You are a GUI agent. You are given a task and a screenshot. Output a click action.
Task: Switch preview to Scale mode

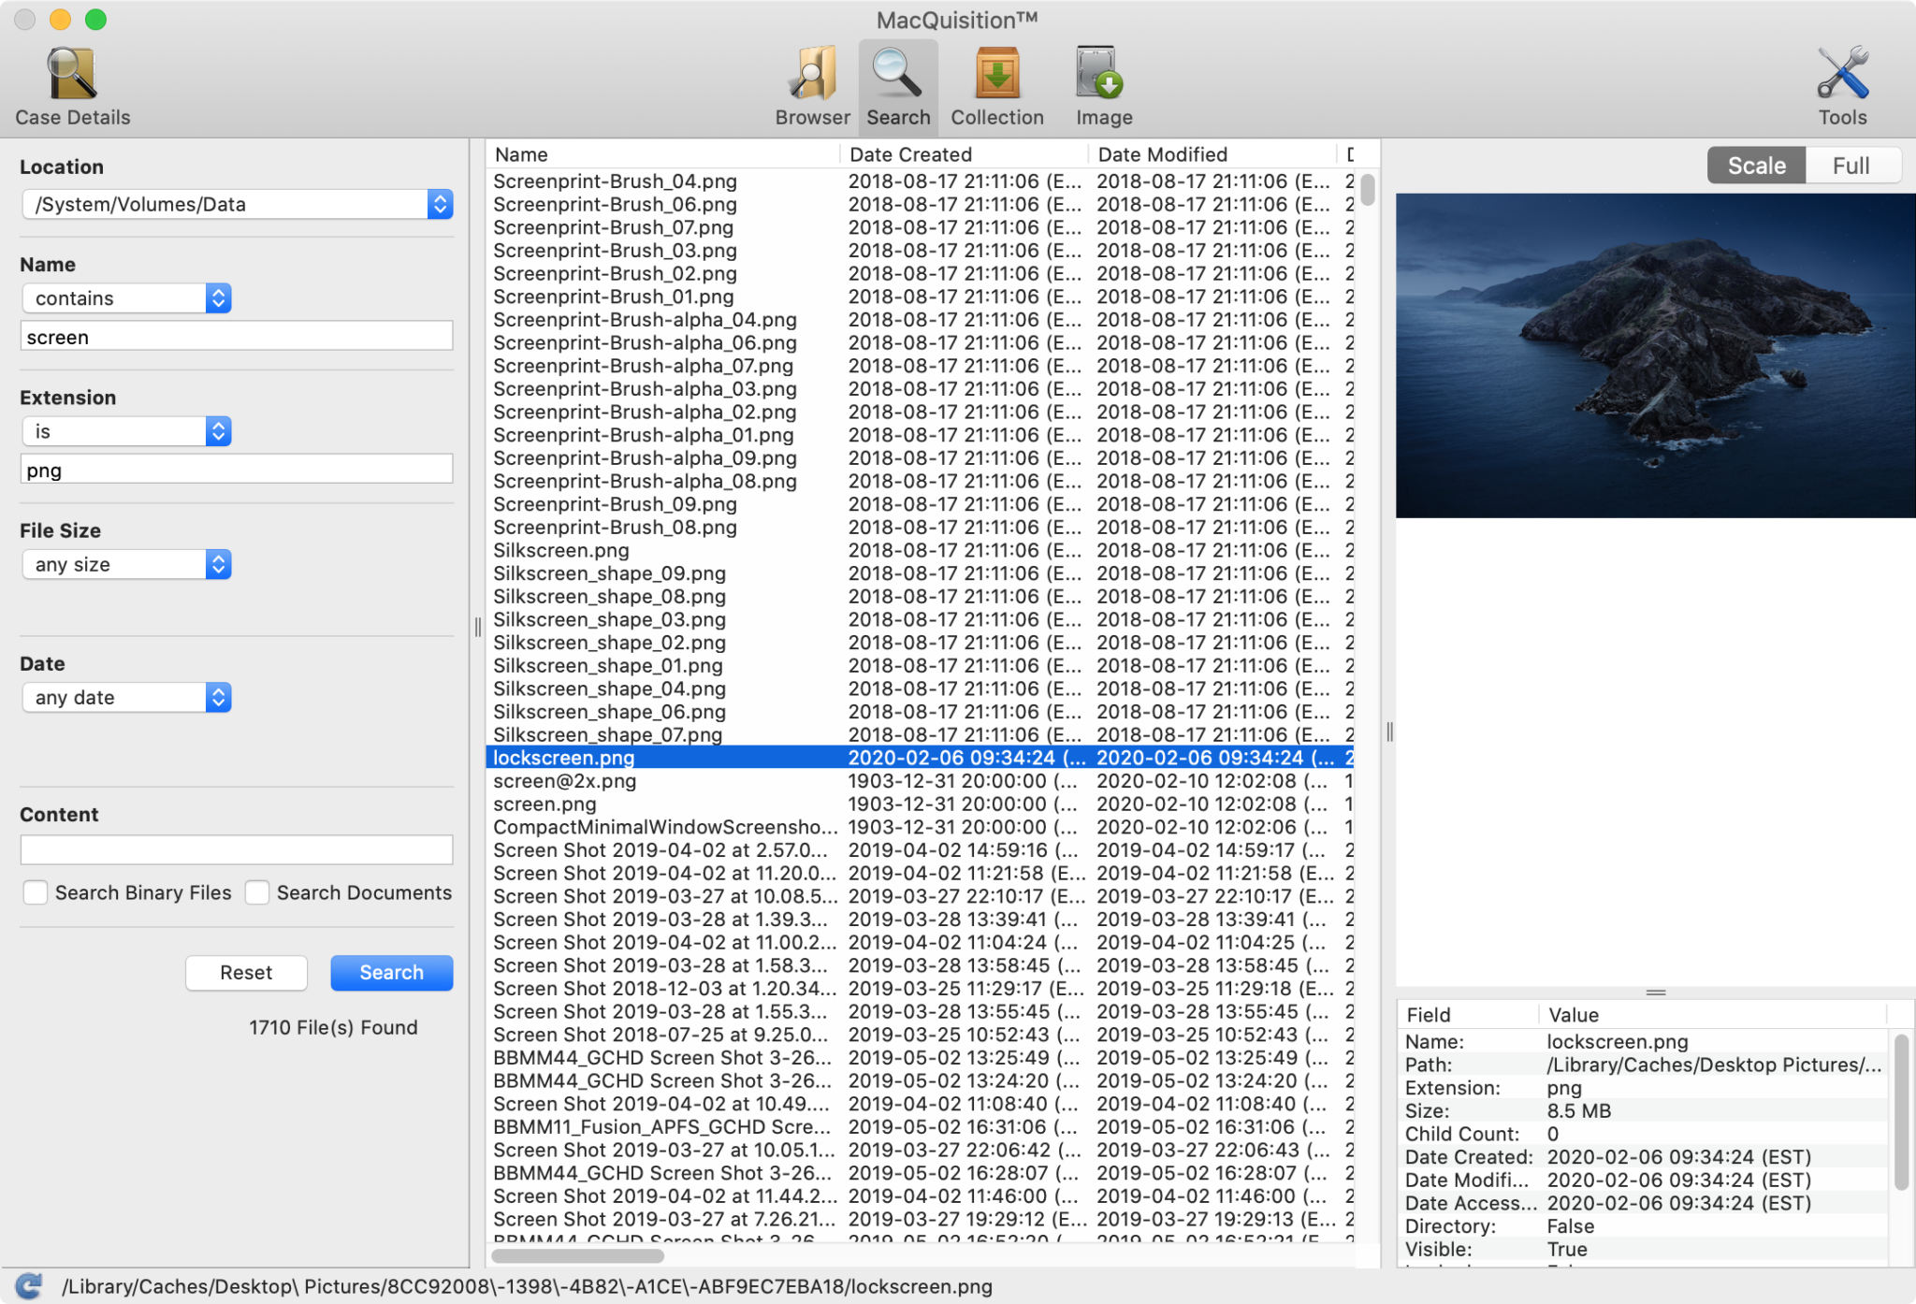click(1756, 166)
